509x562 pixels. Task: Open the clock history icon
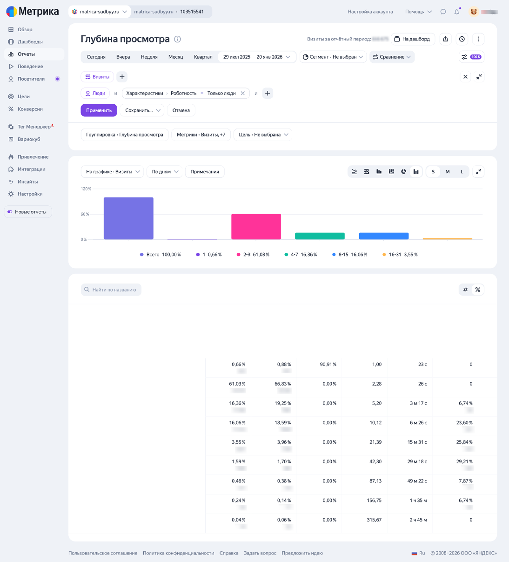coord(462,39)
